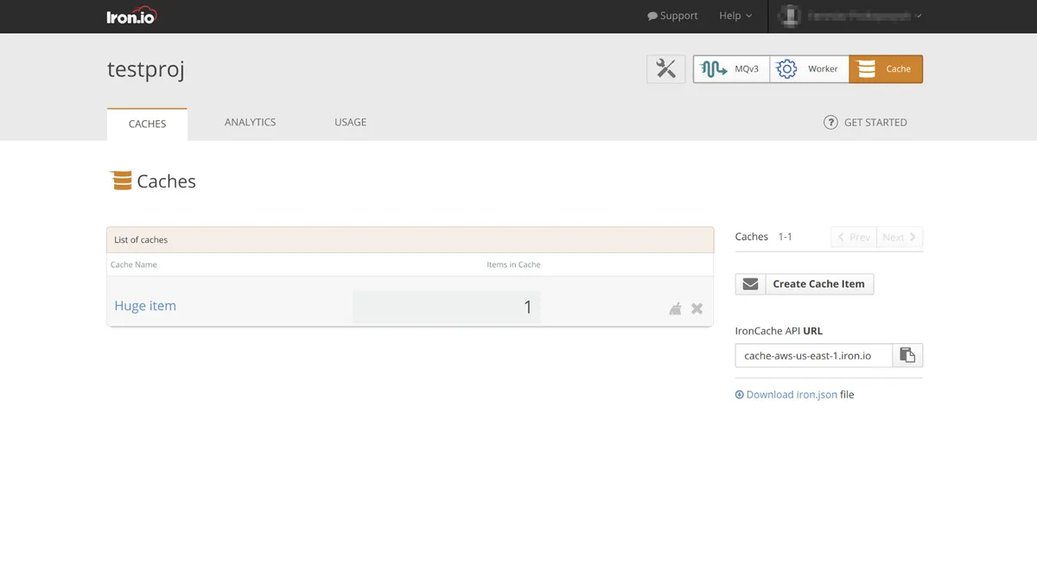Viewport: 1037px width, 572px height.
Task: Click the IronCache API URL field
Action: pyautogui.click(x=813, y=355)
